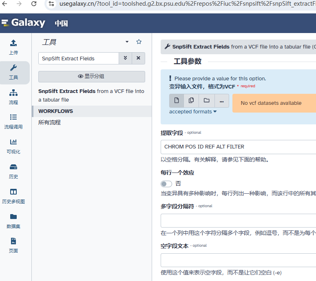Click the 空字段文本 input field

[238, 260]
